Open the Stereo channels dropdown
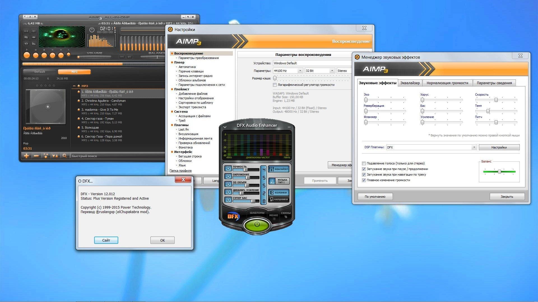The image size is (538, 302). [345, 71]
